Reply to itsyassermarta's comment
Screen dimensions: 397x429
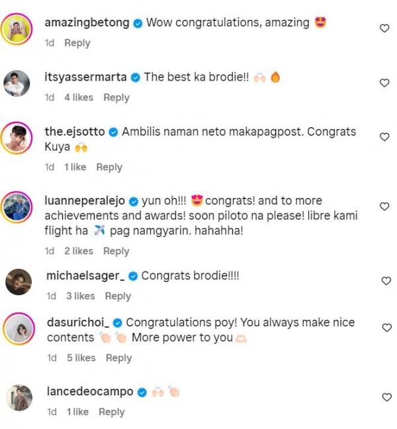pyautogui.click(x=116, y=97)
